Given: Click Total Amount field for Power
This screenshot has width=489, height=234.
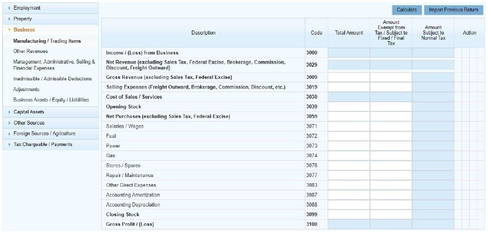Looking at the screenshot, I should pyautogui.click(x=349, y=146).
